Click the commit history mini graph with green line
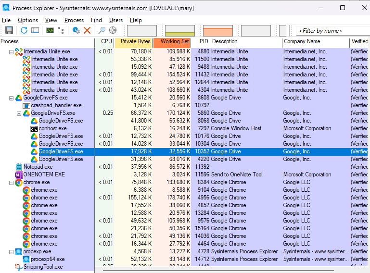370x273 pixels. (x=180, y=31)
